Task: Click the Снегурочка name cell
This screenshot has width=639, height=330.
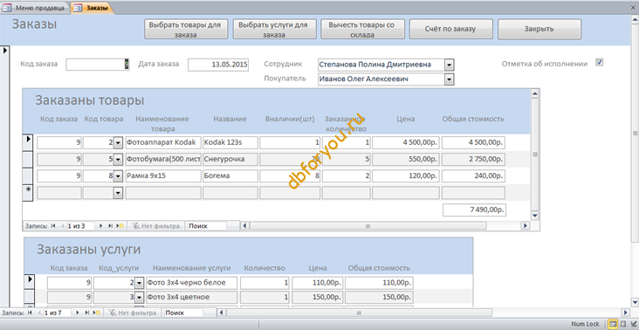Action: click(x=230, y=159)
